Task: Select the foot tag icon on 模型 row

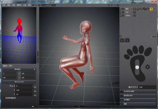Action: pyautogui.click(x=151, y=9)
